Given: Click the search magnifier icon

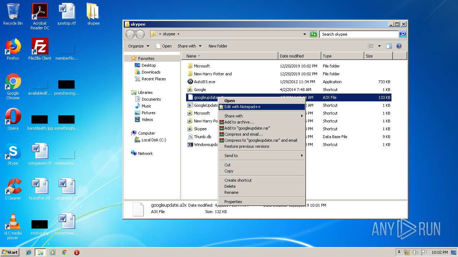Looking at the screenshot, I should click(x=403, y=34).
